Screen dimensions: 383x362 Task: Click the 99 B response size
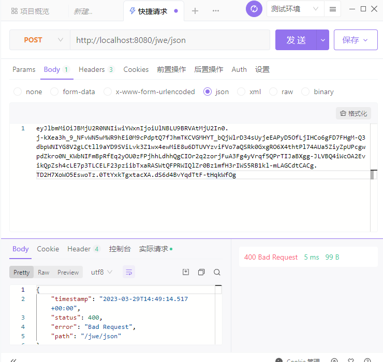pyautogui.click(x=332, y=257)
